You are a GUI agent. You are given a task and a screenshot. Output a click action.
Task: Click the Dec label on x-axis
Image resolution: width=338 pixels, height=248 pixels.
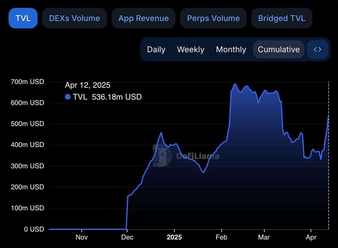pos(127,237)
